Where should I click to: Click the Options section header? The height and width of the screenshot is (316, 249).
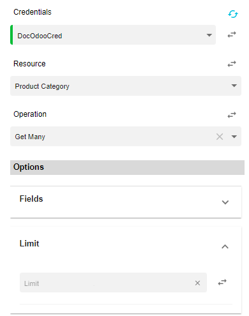click(x=127, y=167)
